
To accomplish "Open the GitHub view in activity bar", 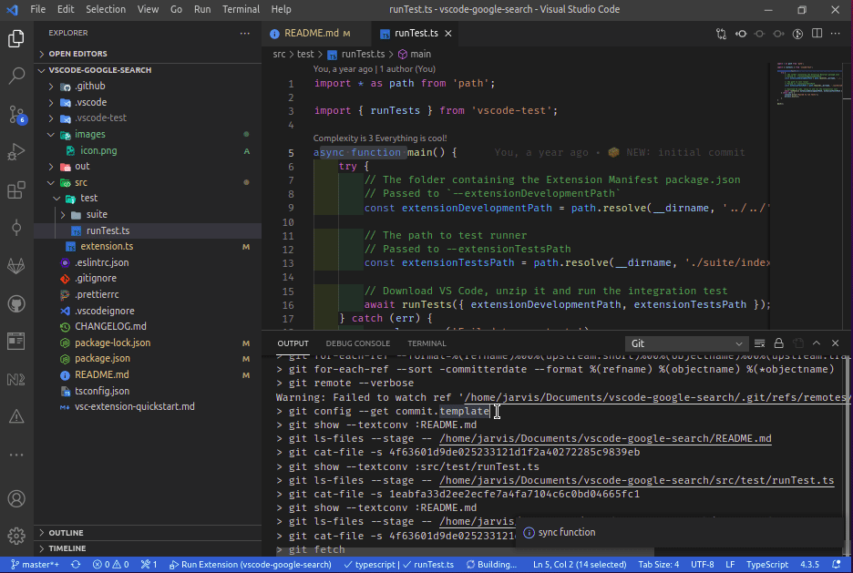I will (x=16, y=303).
